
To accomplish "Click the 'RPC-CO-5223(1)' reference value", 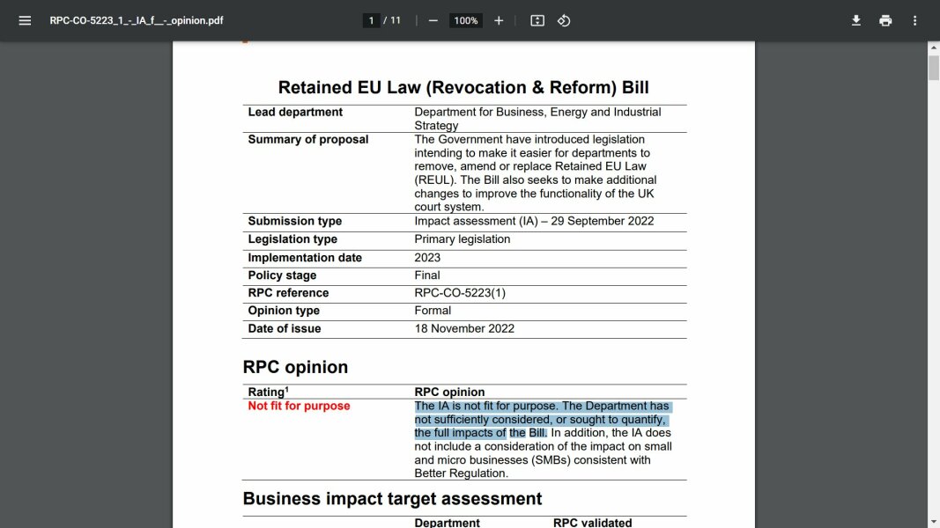I will click(460, 293).
